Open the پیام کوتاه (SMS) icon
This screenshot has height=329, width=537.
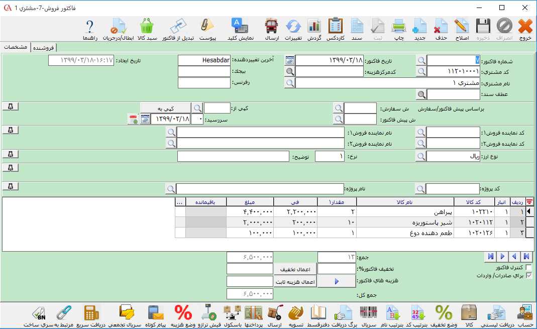click(x=157, y=315)
